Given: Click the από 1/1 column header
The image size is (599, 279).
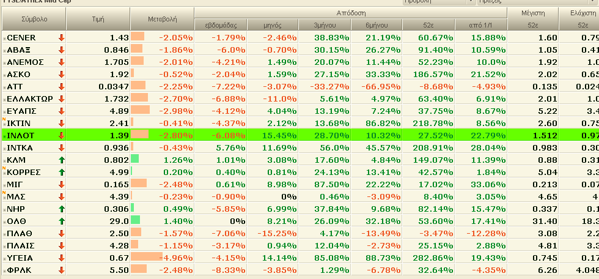Looking at the screenshot, I should (x=481, y=25).
